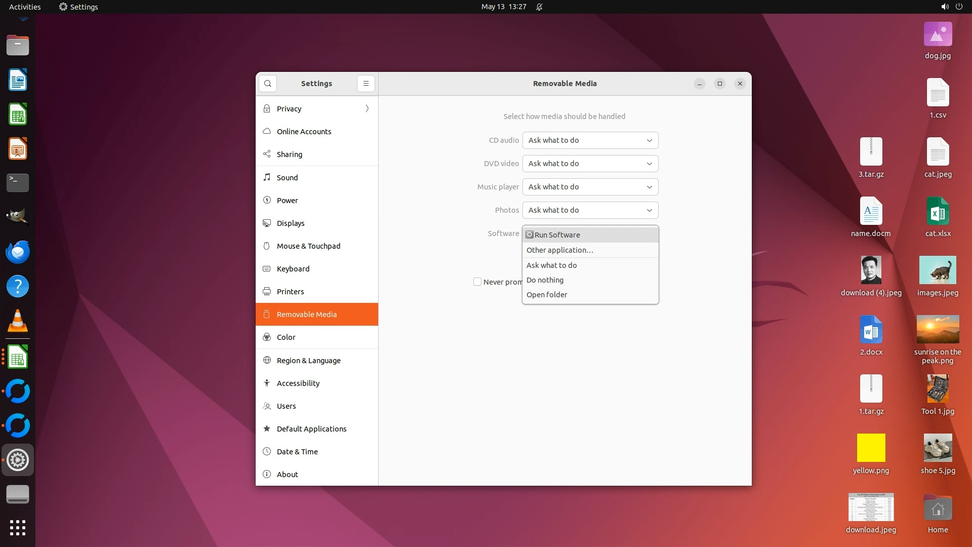Screen dimensions: 972x547
Task: Select Do nothing in Software list
Action: point(545,280)
